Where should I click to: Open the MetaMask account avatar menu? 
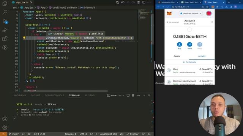click(209, 14)
